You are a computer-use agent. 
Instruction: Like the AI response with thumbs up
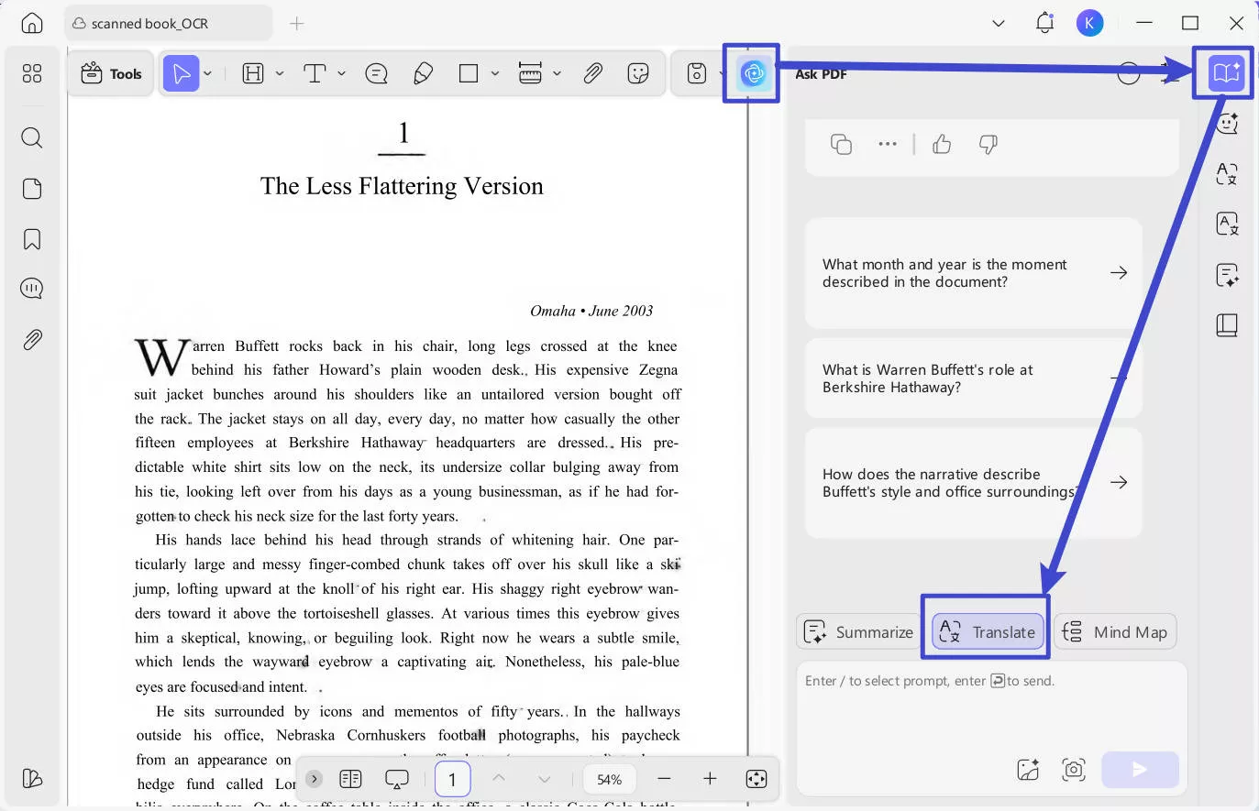(x=942, y=144)
